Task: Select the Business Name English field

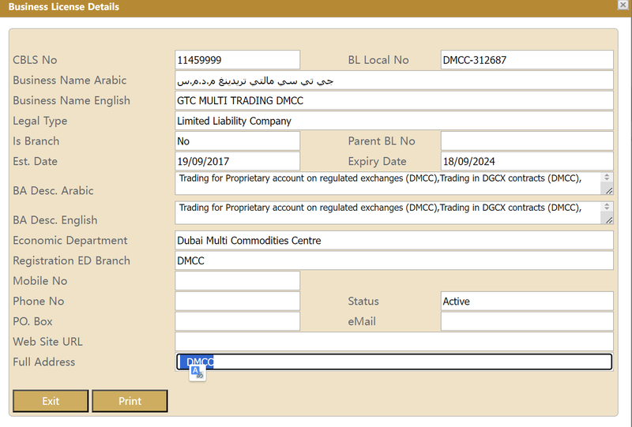Action: coord(394,100)
